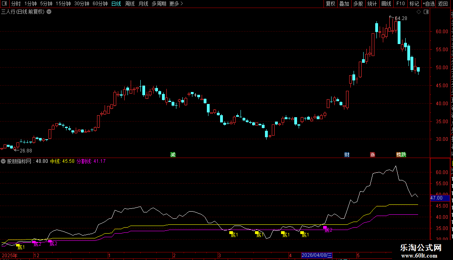This screenshot has width=453, height=260.
Task: Expand the 更多 period options
Action: click(x=176, y=4)
